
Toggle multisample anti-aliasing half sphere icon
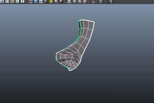(80, 1)
